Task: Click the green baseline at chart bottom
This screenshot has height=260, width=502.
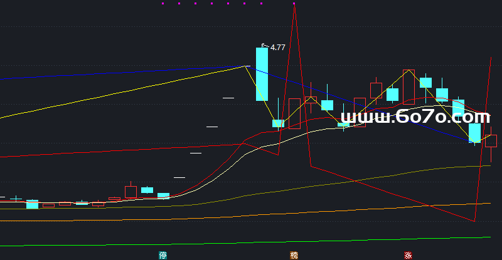Action: coord(251,241)
